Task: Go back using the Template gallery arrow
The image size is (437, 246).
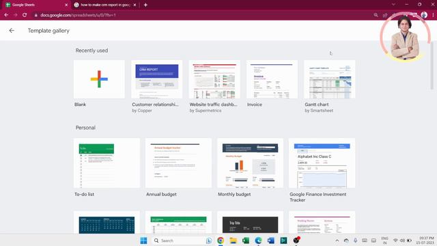Action: [12, 30]
